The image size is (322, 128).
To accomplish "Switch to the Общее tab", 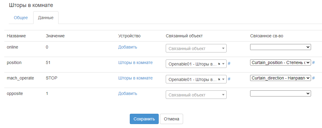I will pos(21,18).
